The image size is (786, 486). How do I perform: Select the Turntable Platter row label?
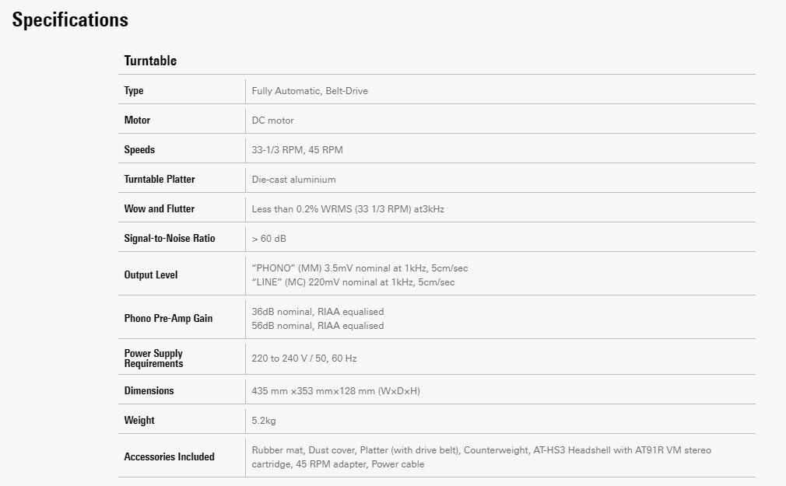pyautogui.click(x=160, y=180)
